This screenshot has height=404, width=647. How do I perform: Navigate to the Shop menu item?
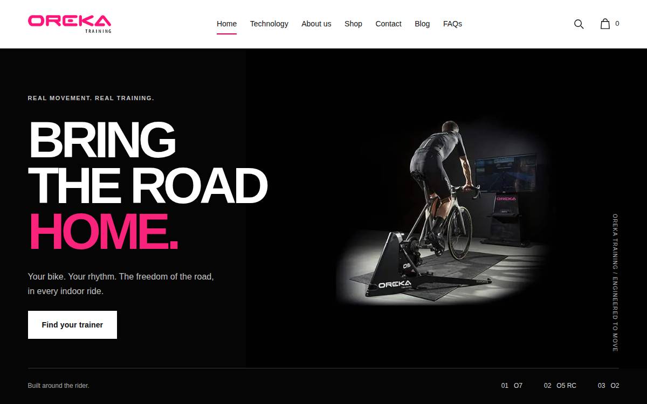[x=353, y=24]
